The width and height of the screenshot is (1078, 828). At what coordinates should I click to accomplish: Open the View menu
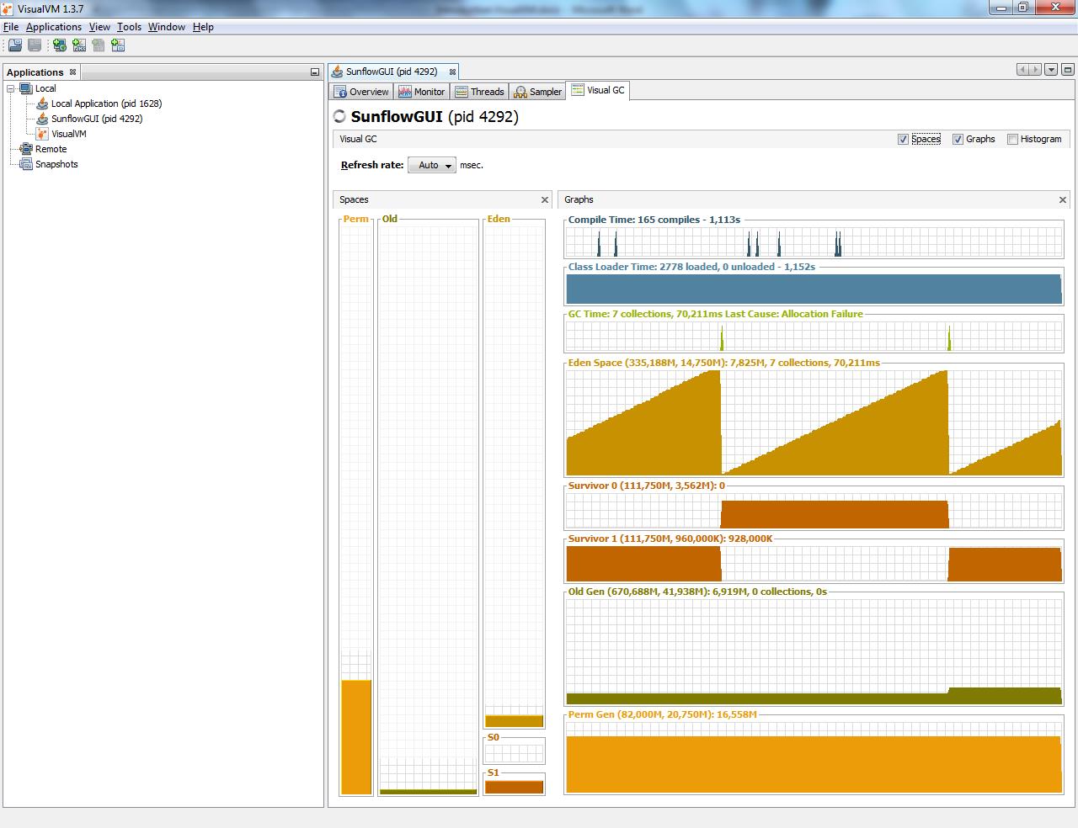point(99,27)
